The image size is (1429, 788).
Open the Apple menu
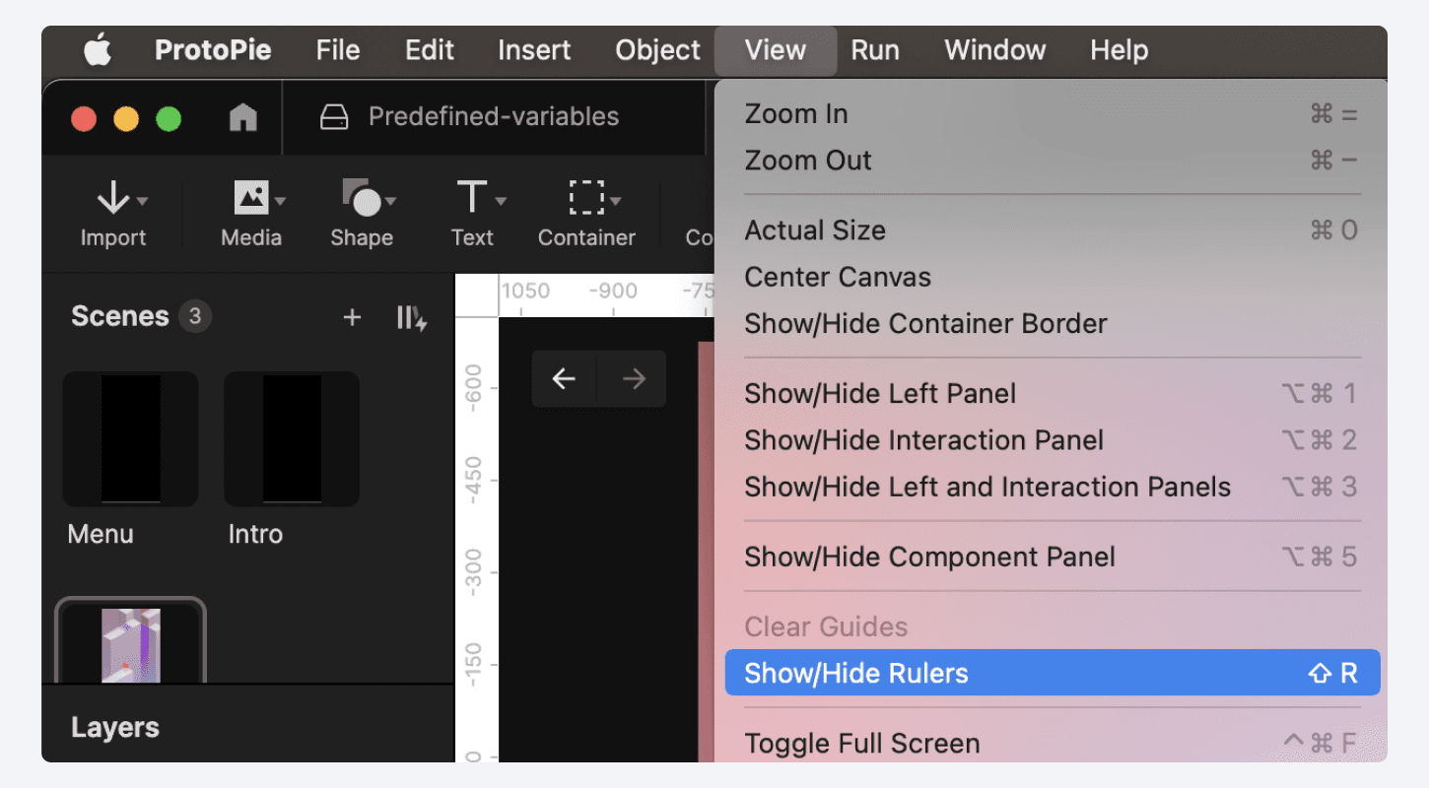[96, 49]
